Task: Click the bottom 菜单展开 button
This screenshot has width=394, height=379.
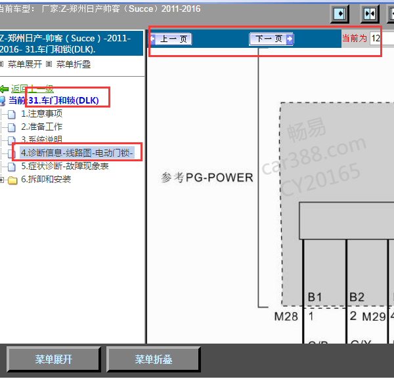Action: click(54, 359)
